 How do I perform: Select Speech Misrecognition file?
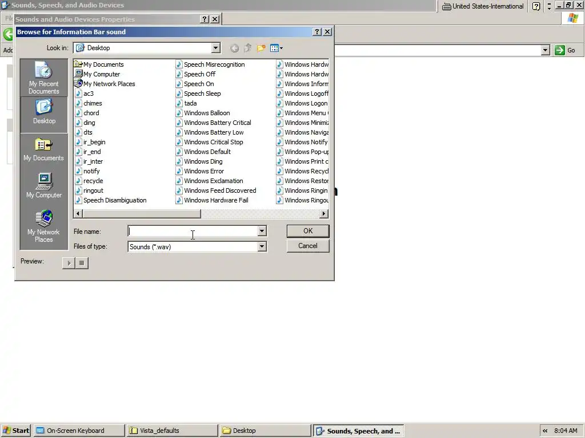[210, 64]
